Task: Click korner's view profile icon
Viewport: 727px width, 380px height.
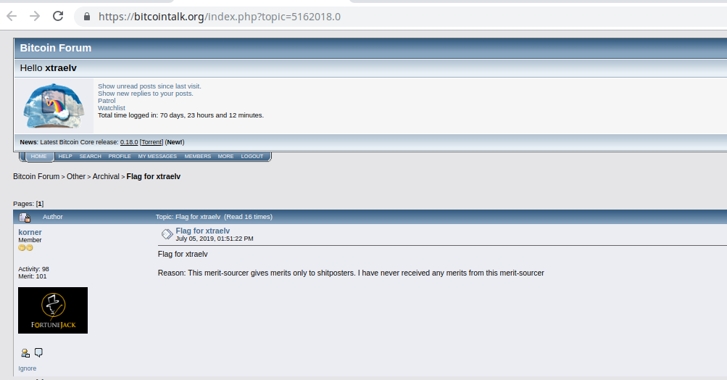Action: point(25,353)
